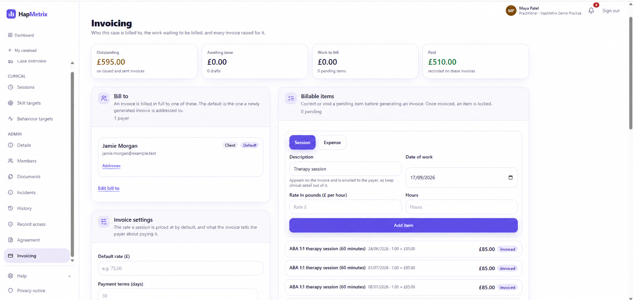Click the Behaviour targets pulse icon
The width and height of the screenshot is (633, 300).
point(10,119)
